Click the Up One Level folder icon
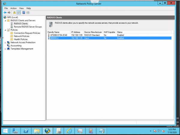Image resolution: width=180 pixels, height=135 pixels. (14, 13)
